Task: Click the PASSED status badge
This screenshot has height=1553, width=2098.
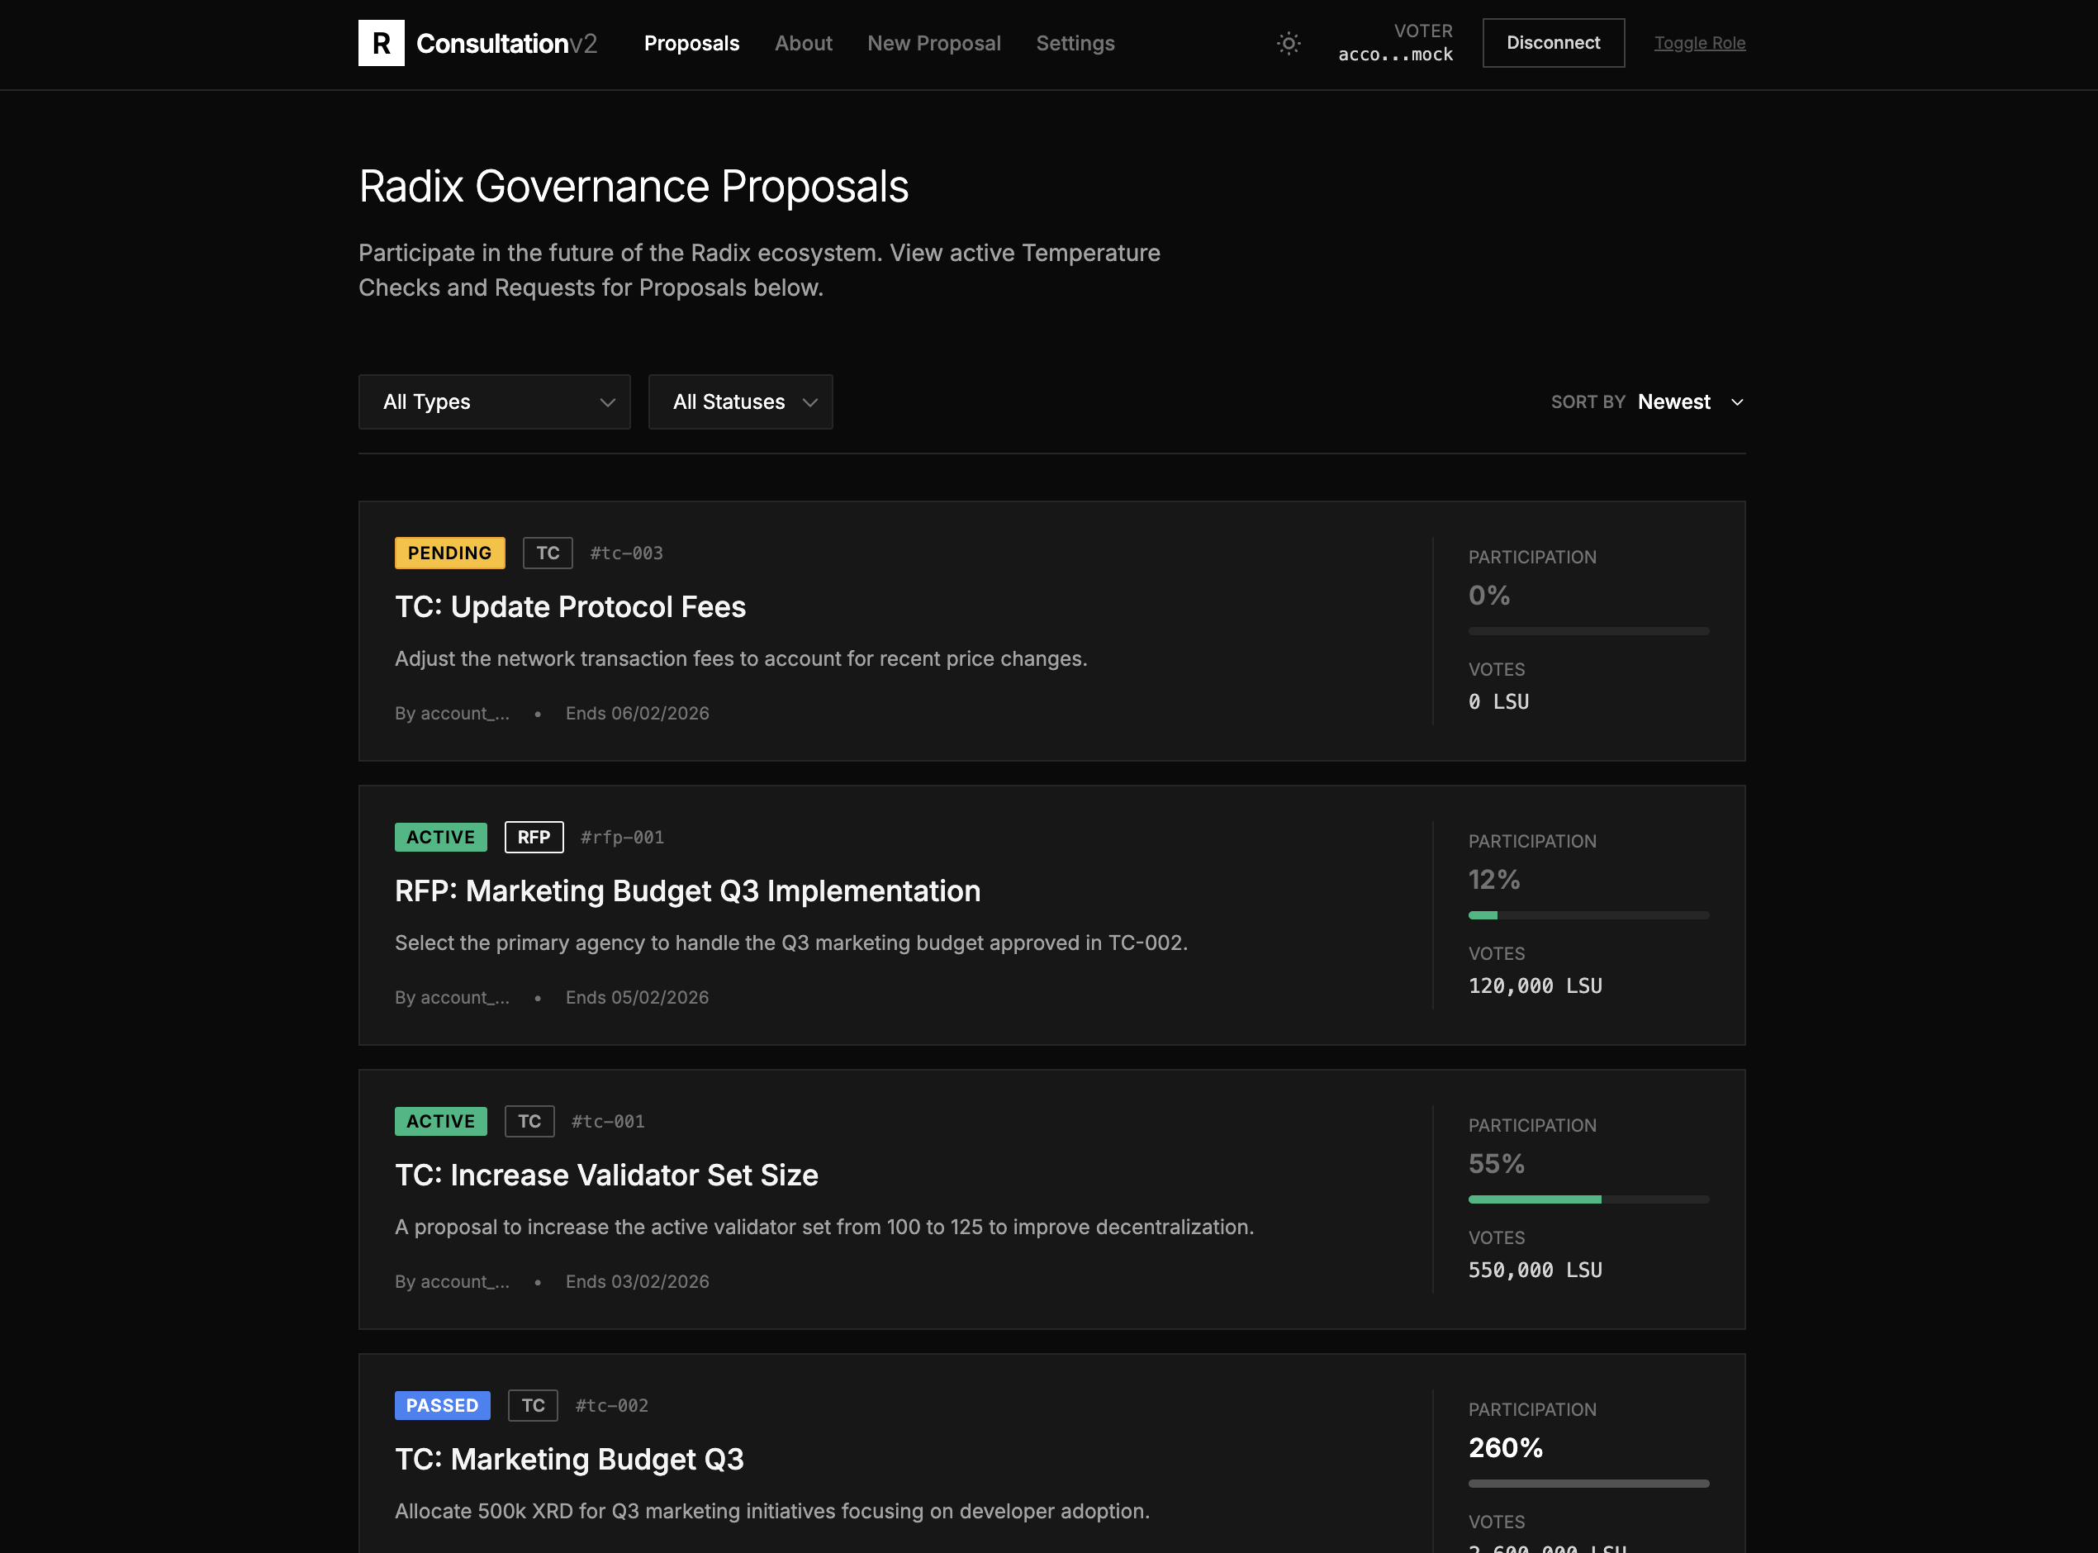Action: point(442,1405)
